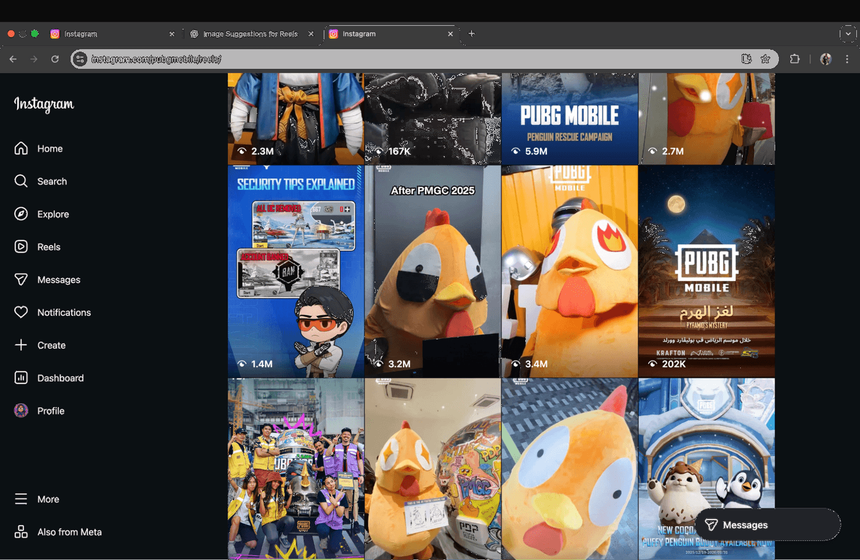
Task: Open the browser tab search dropdown
Action: pyautogui.click(x=848, y=34)
